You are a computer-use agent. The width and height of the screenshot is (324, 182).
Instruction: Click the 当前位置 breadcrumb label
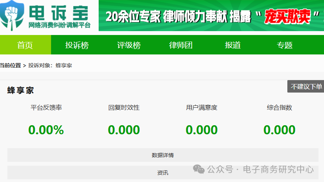click(10, 66)
